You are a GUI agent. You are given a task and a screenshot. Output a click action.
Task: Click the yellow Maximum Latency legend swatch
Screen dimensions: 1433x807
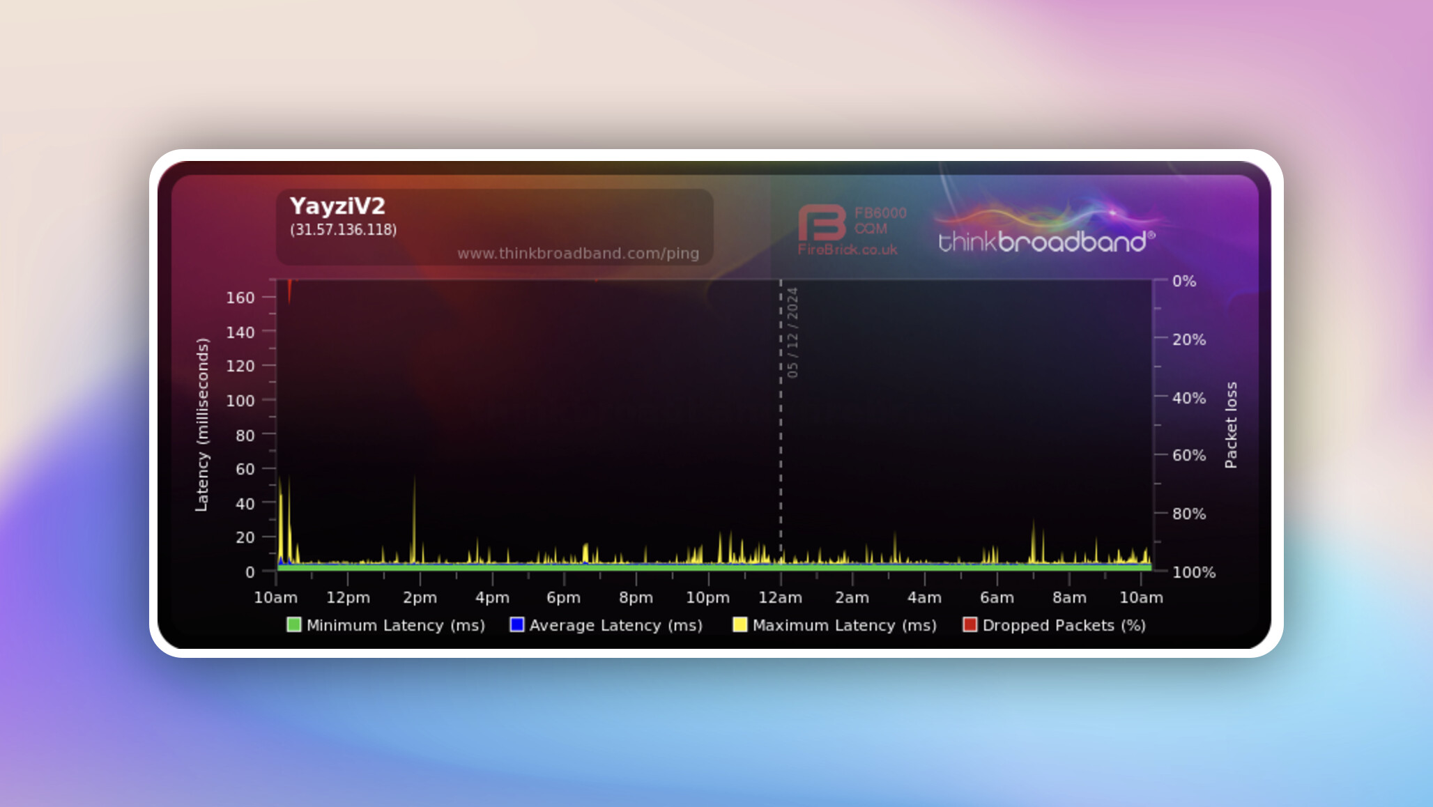click(740, 624)
